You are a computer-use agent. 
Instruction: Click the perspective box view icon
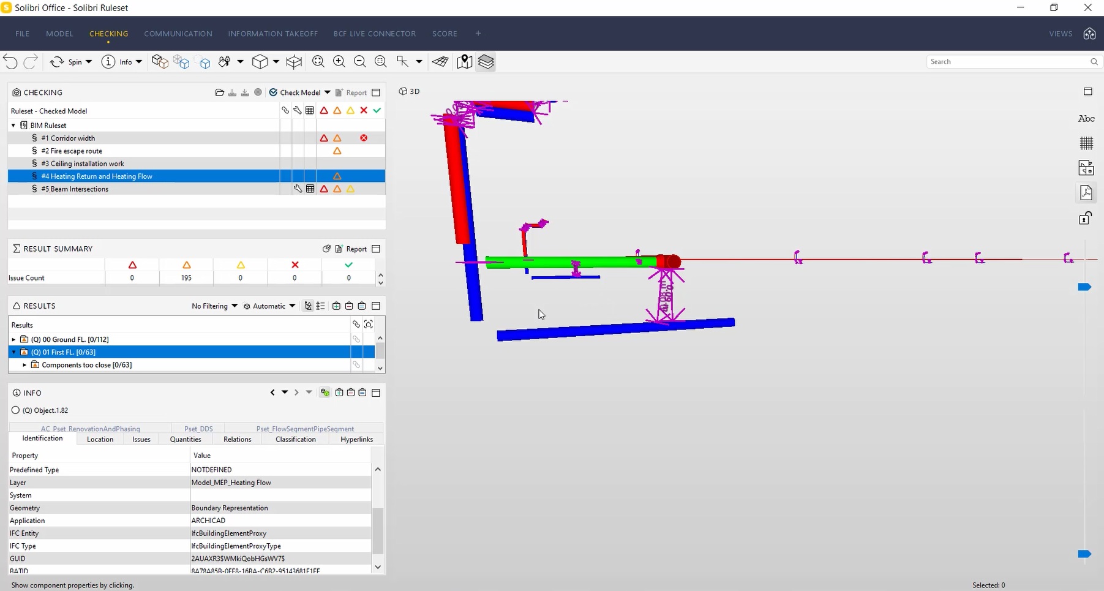click(294, 62)
